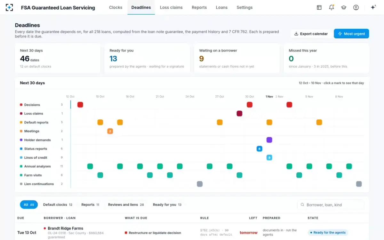Click the DUE column header

pos(21,218)
